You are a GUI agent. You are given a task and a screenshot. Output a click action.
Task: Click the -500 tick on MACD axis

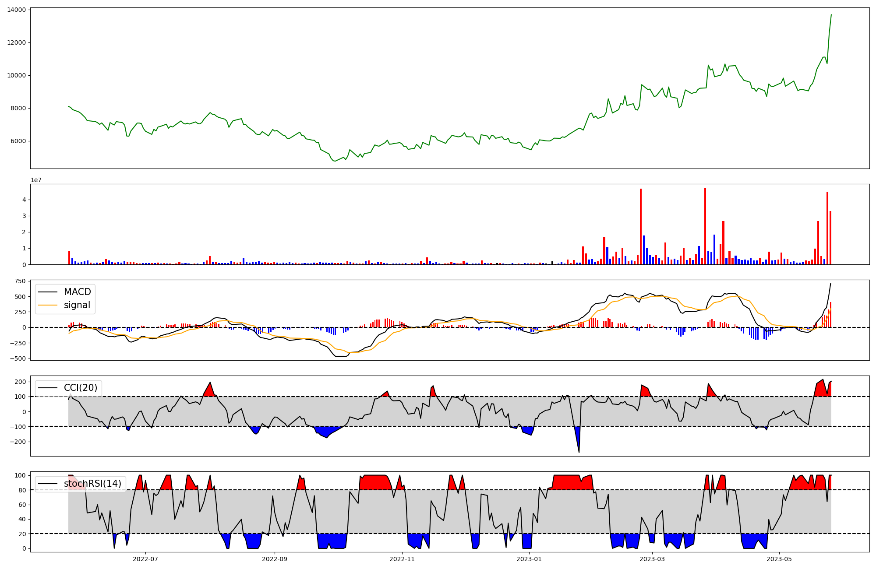coord(18,358)
